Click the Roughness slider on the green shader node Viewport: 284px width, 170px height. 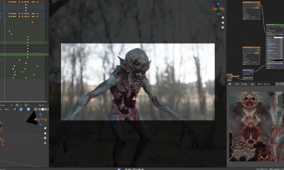click(x=275, y=44)
